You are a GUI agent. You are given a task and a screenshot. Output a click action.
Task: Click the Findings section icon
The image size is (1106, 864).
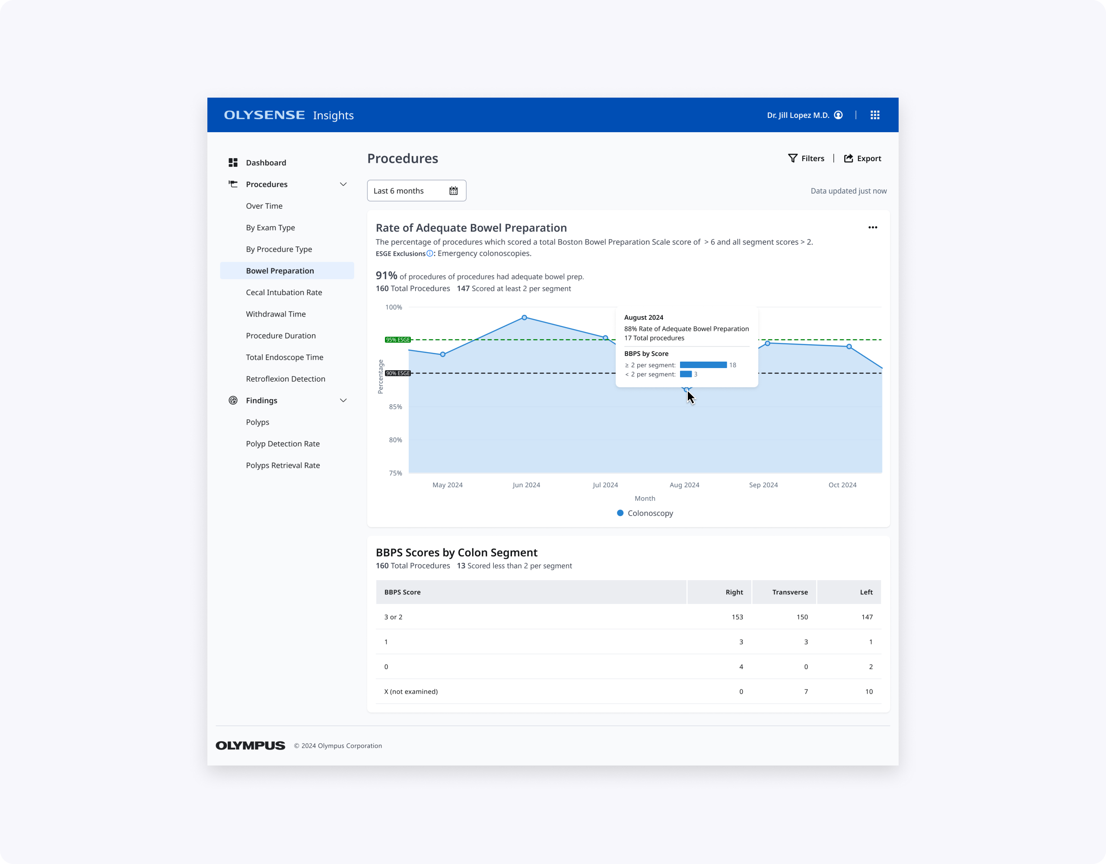(x=233, y=400)
